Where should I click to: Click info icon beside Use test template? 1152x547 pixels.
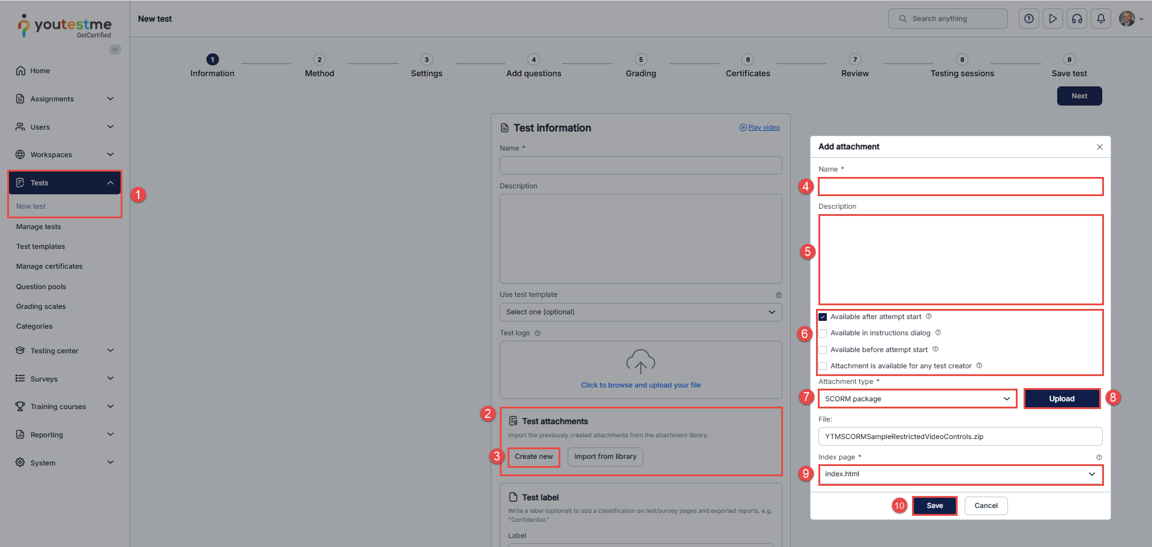point(778,295)
